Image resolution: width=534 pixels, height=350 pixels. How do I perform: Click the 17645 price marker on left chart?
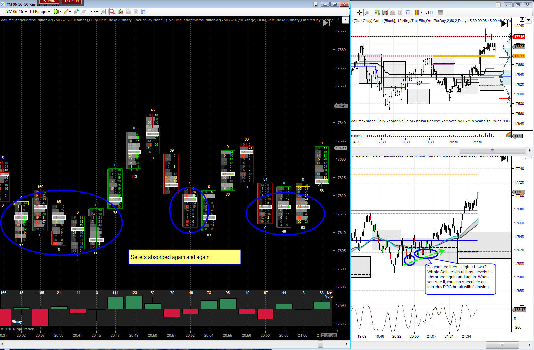[x=341, y=106]
